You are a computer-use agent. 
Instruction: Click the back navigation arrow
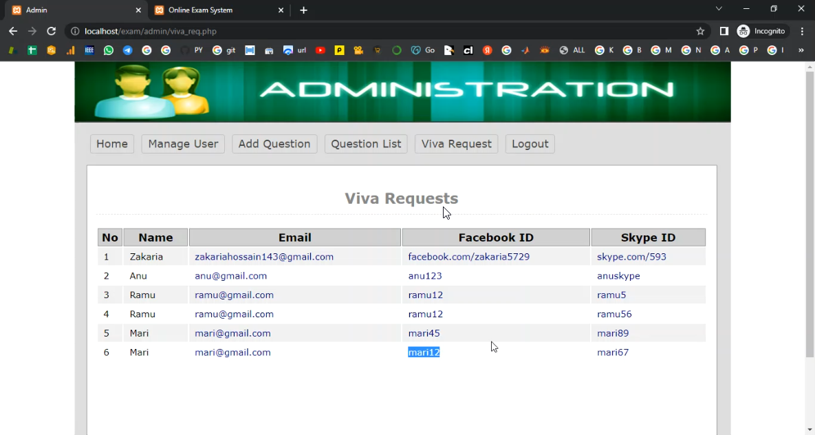pos(13,31)
